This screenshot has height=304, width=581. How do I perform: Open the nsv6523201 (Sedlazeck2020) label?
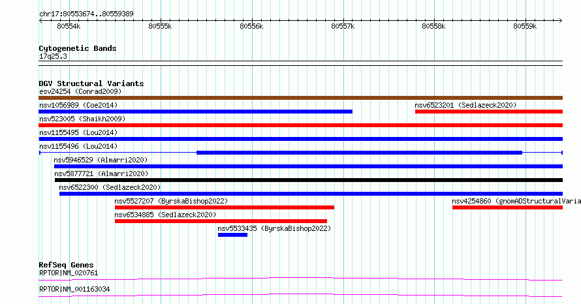click(465, 105)
